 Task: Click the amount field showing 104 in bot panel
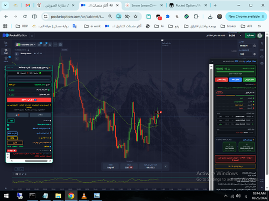coord(11,121)
